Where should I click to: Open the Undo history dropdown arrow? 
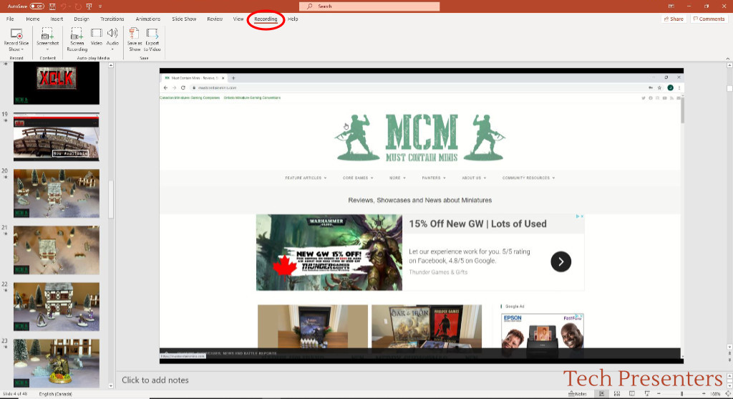[x=70, y=6]
